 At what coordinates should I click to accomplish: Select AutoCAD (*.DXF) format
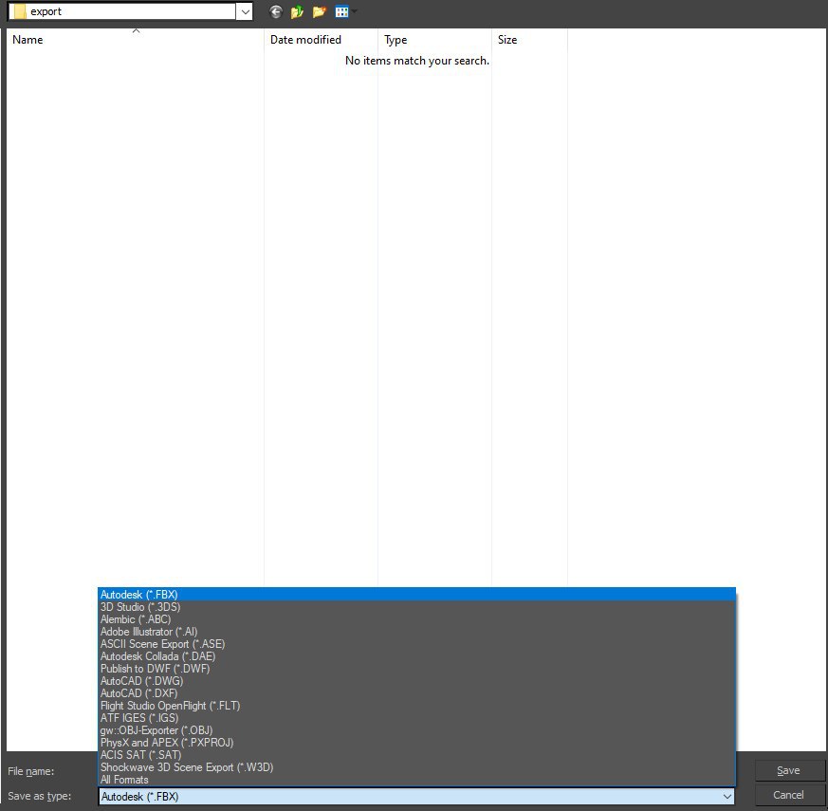point(416,693)
